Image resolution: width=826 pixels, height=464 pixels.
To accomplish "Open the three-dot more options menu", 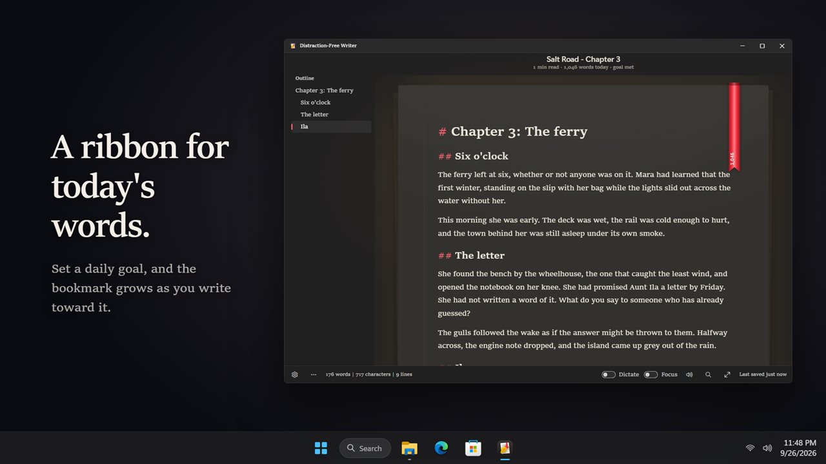I will [x=314, y=374].
